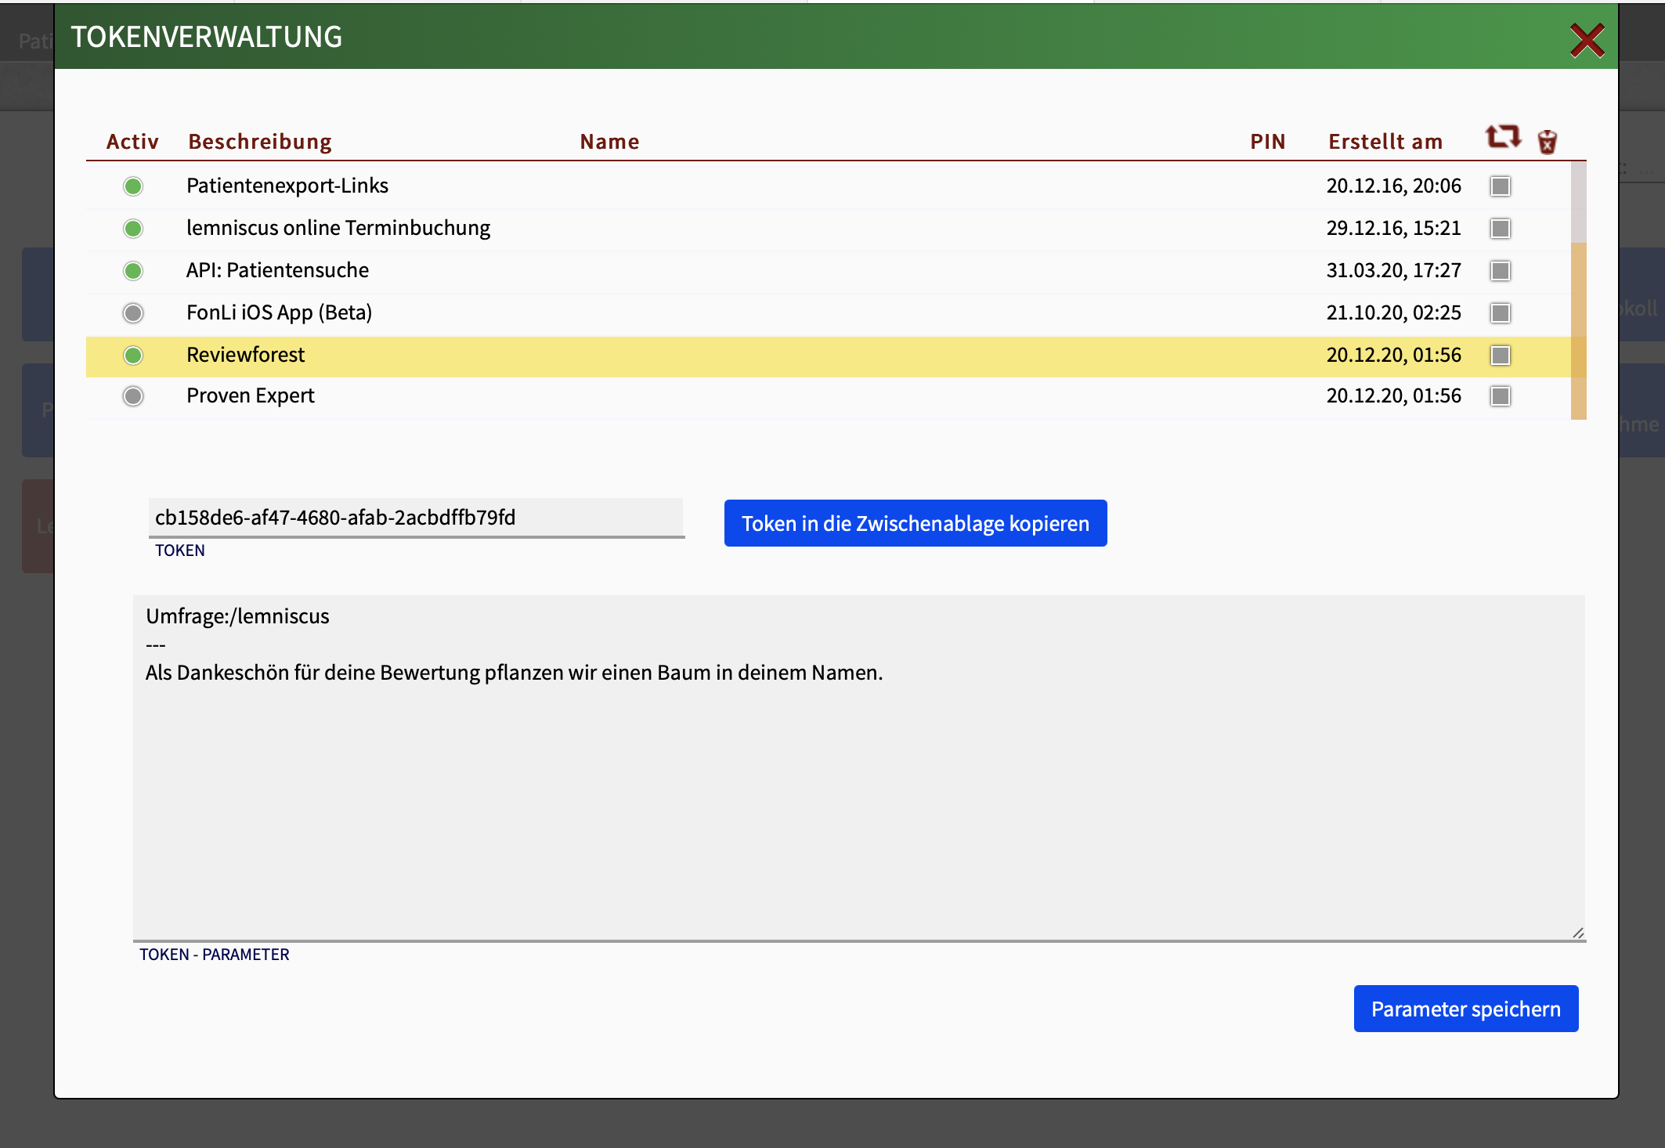The image size is (1665, 1148).
Task: Click into the token input field
Action: tap(417, 518)
